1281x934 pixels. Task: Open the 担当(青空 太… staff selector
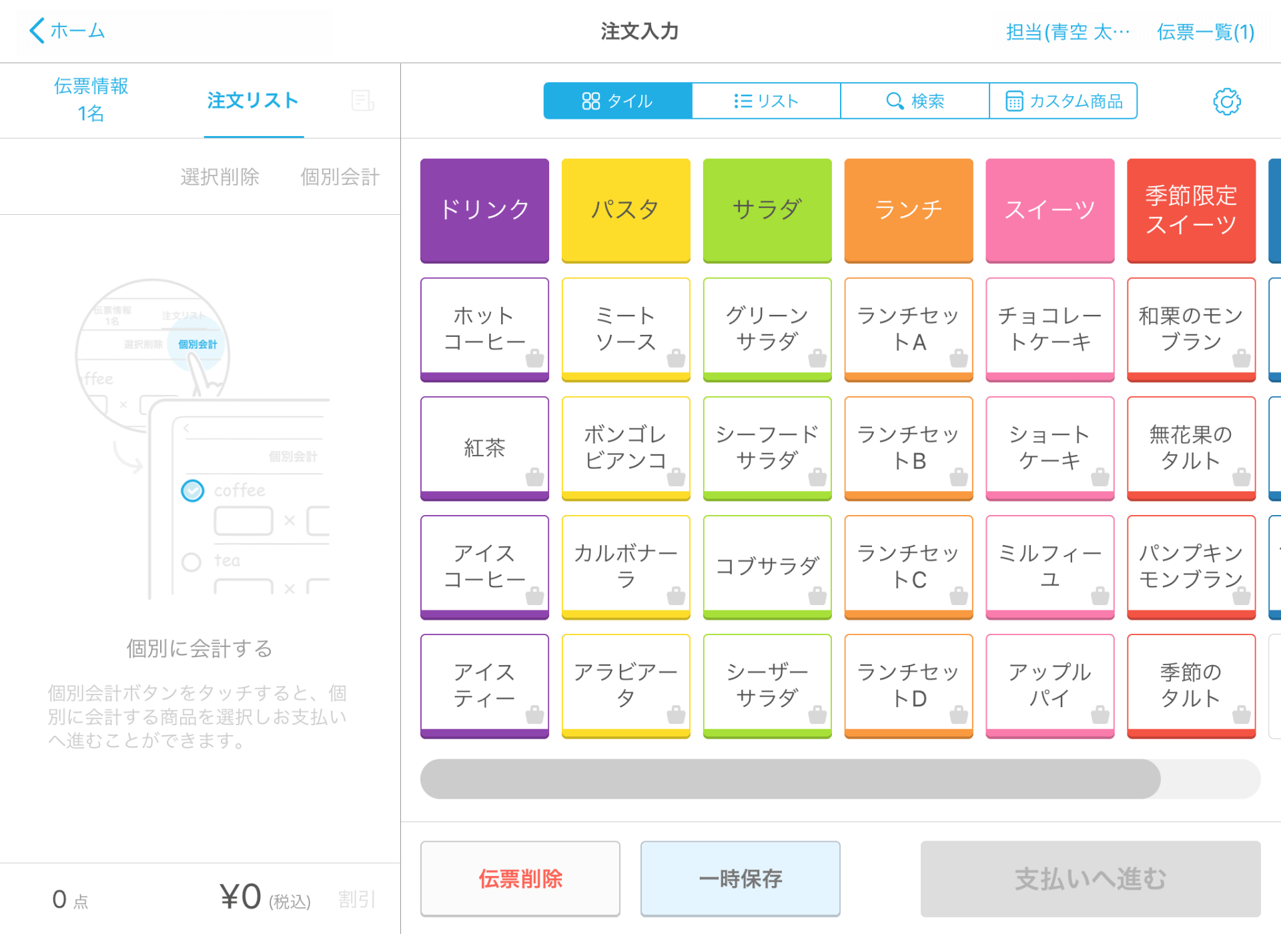tap(1068, 31)
